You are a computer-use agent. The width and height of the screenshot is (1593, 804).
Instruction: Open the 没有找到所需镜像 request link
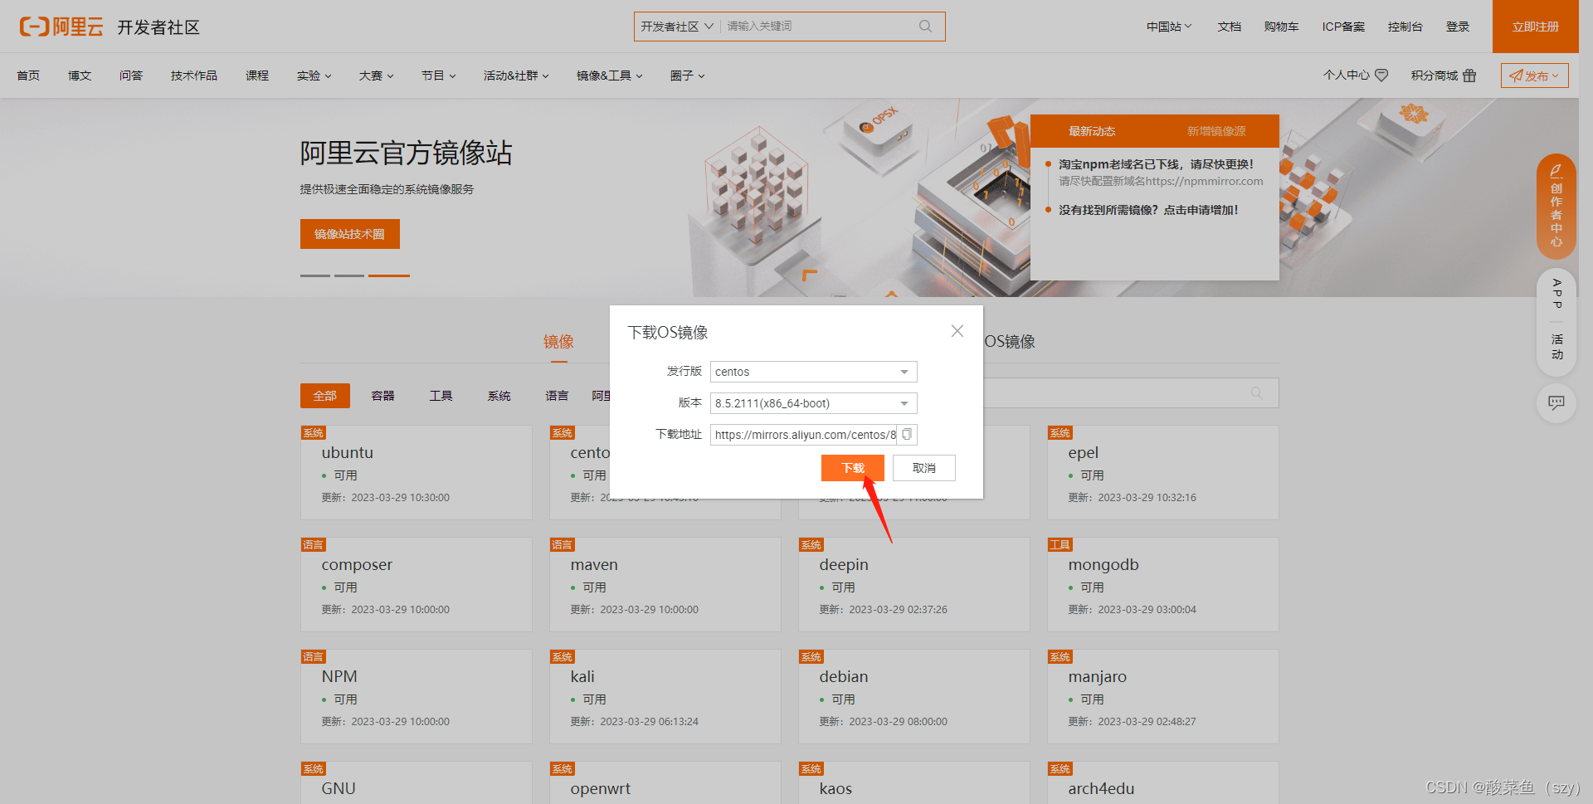click(x=1148, y=210)
